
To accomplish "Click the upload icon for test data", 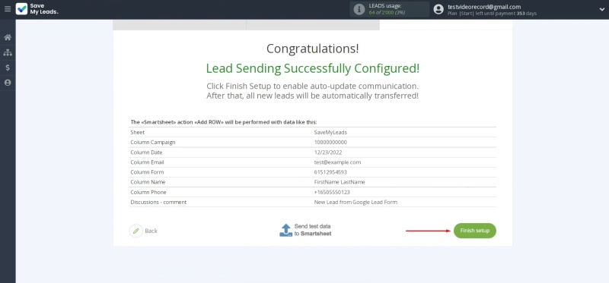I will [x=285, y=230].
